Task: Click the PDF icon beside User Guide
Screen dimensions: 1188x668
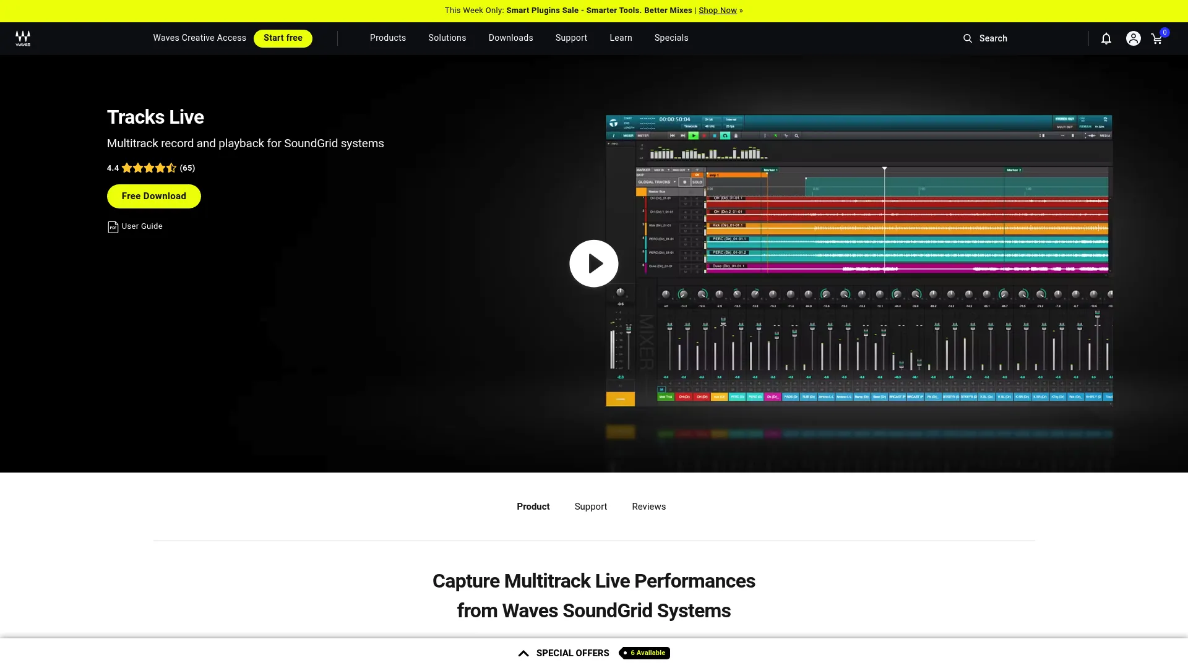Action: 113,227
